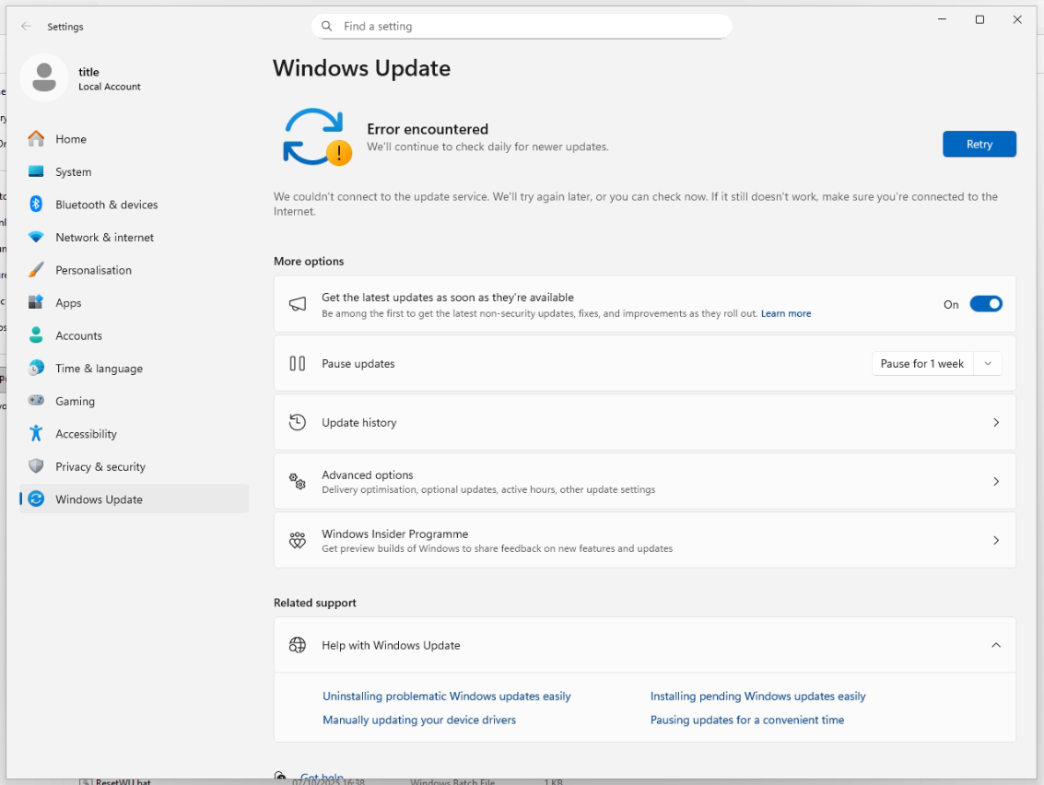The width and height of the screenshot is (1044, 785).
Task: Open Manually updating your device drivers link
Action: 419,720
